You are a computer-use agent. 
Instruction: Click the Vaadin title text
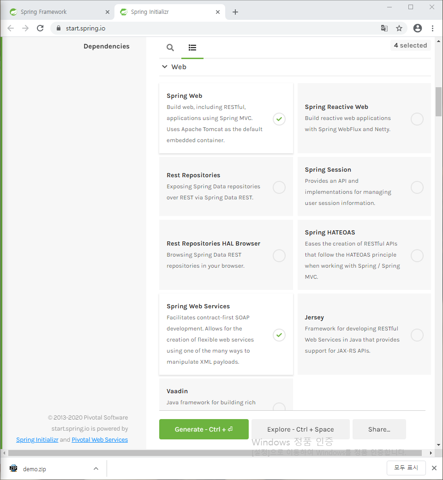click(x=177, y=391)
